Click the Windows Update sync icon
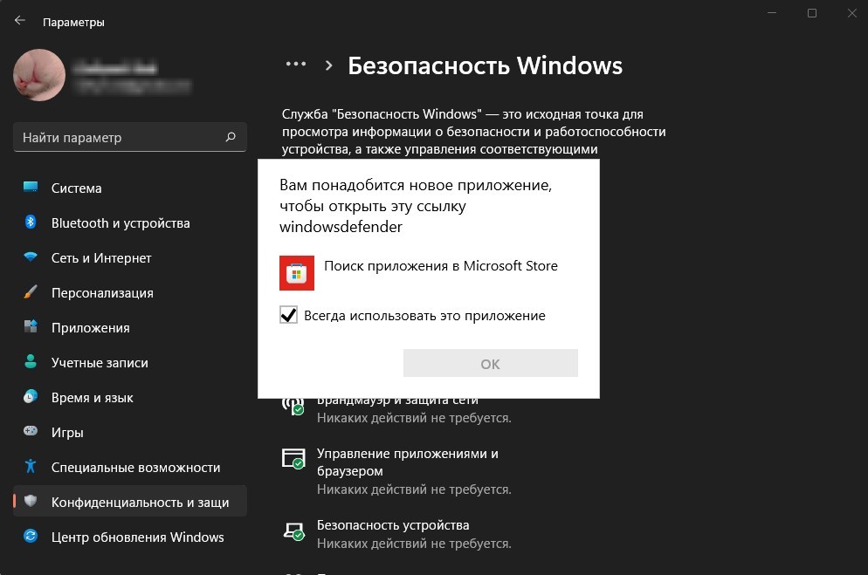 [x=31, y=536]
